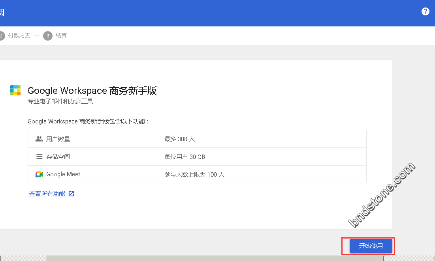
Task: Open the 查看所有功能 link
Action: click(47, 194)
